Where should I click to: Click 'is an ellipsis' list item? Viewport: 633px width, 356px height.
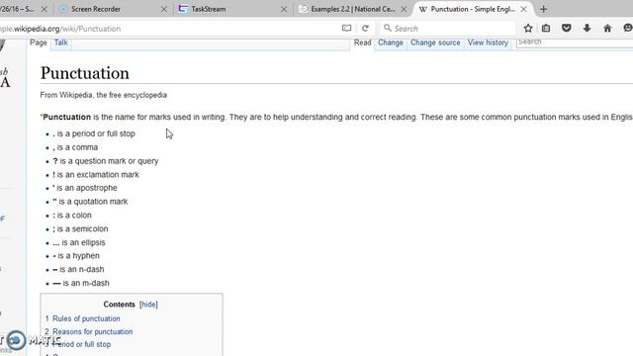[x=79, y=242]
